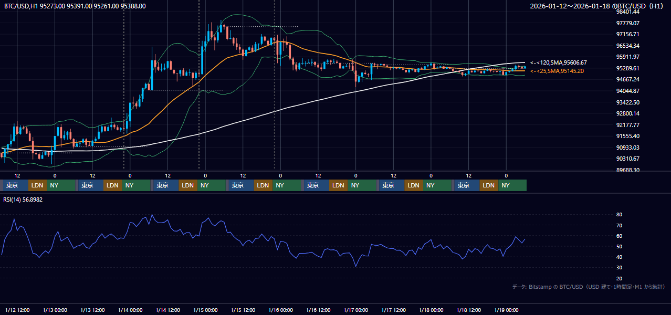Click RSI scale level 30

pyautogui.click(x=619, y=268)
